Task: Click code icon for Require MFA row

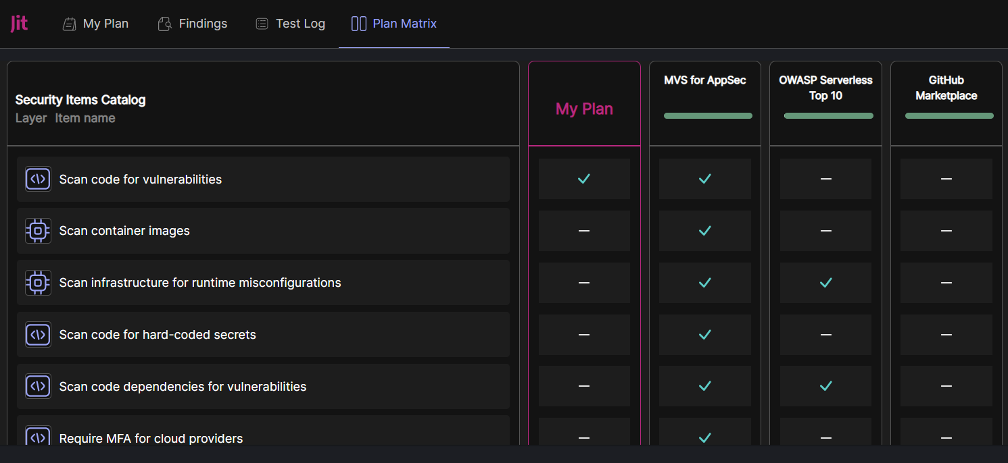Action: pos(38,436)
